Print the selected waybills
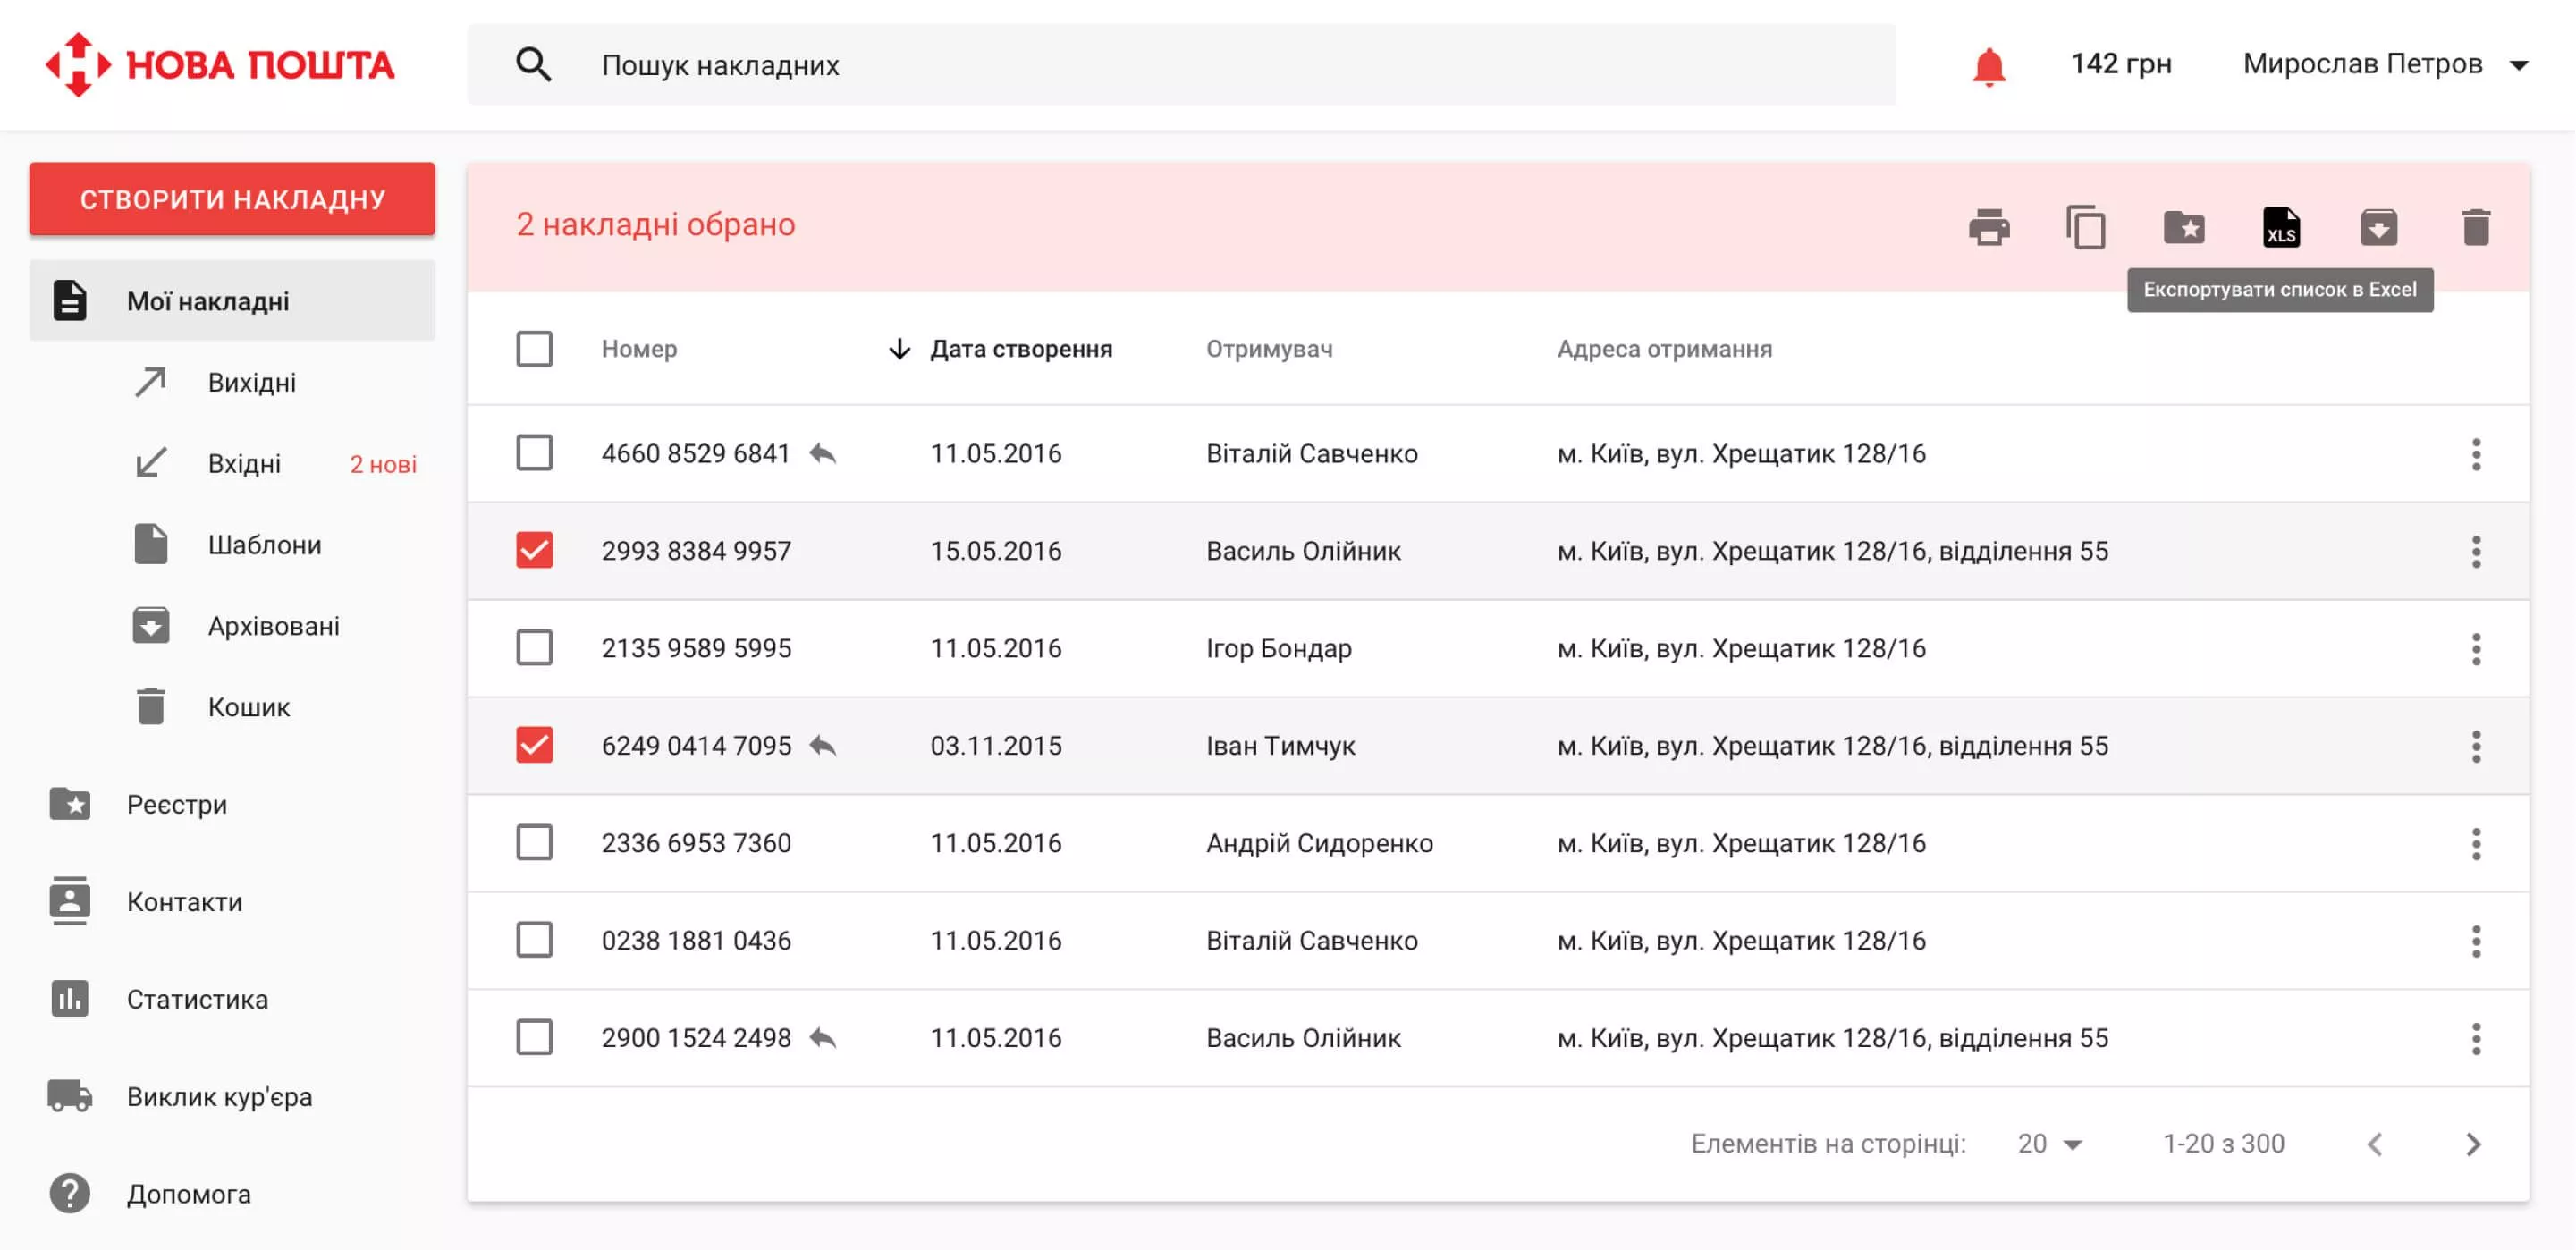The height and width of the screenshot is (1250, 2576). 1988,227
